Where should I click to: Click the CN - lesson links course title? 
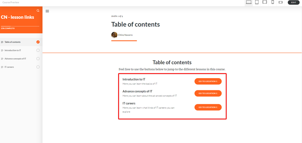[18, 17]
